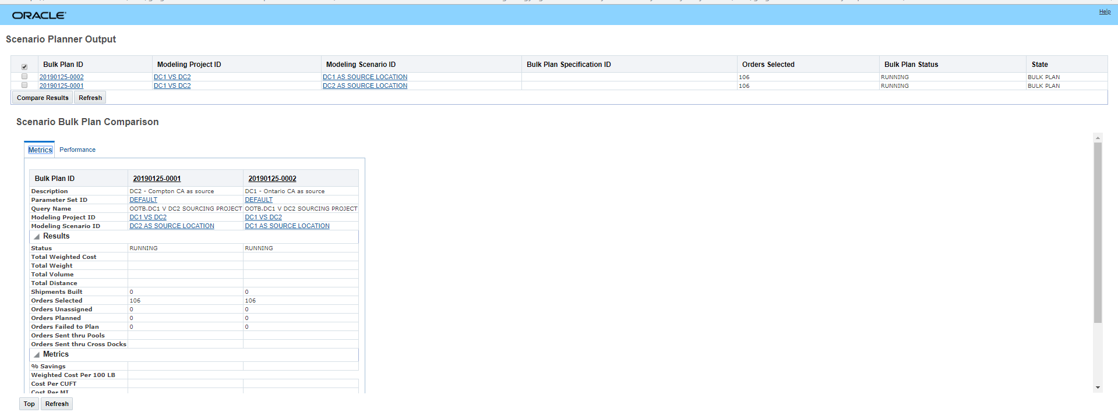Open DC1 VS DC2 link under 20190125-0002 comparison
1118x416 pixels.
[263, 217]
